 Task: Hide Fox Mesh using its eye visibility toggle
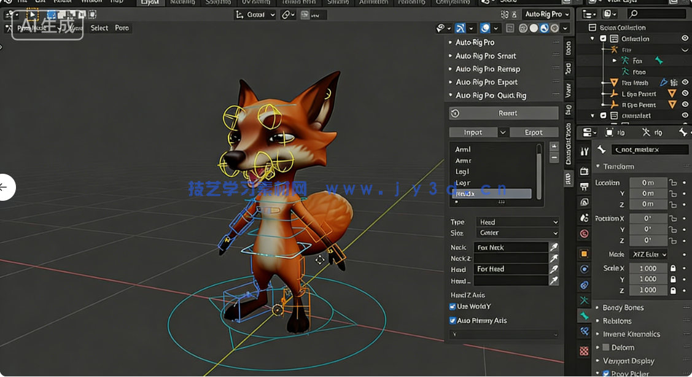(685, 82)
